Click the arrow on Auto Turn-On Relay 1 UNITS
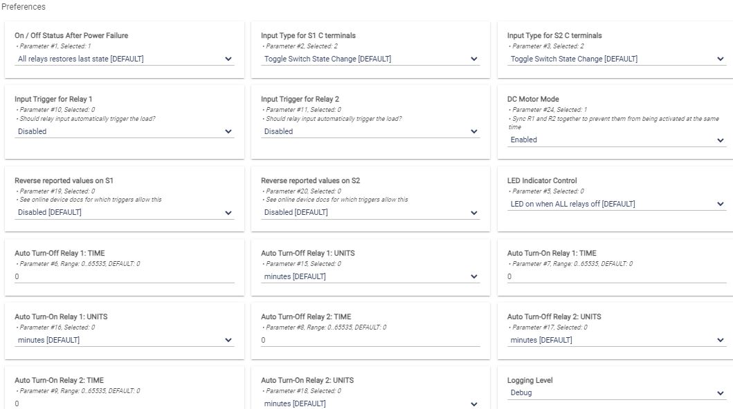 [x=228, y=341]
